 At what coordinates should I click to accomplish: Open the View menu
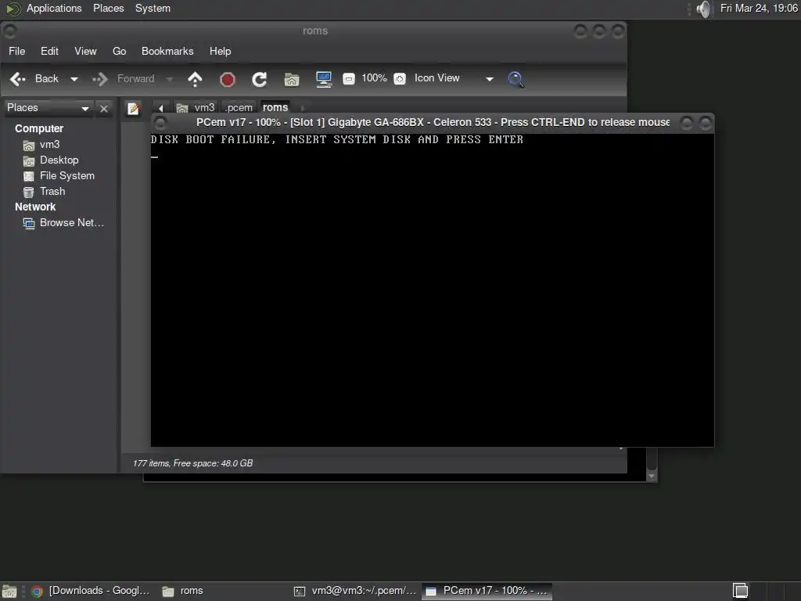coord(85,51)
